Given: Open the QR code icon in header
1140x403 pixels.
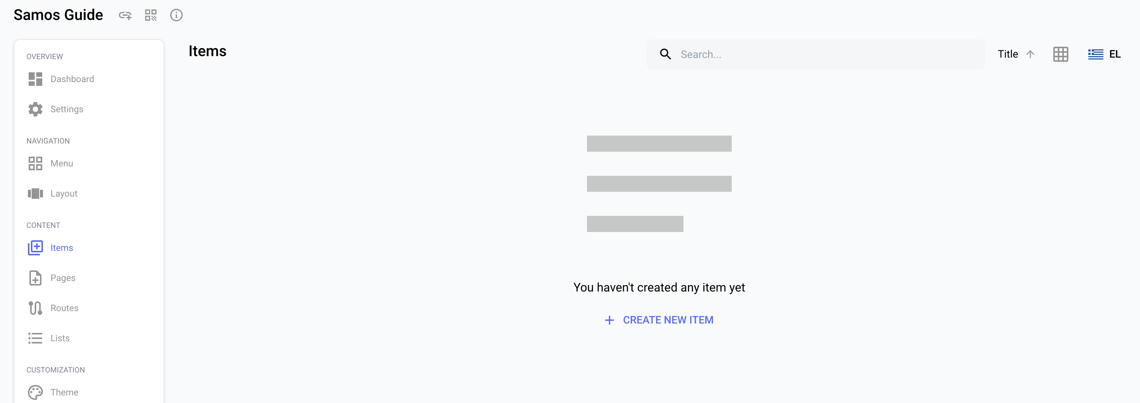Looking at the screenshot, I should pos(150,15).
